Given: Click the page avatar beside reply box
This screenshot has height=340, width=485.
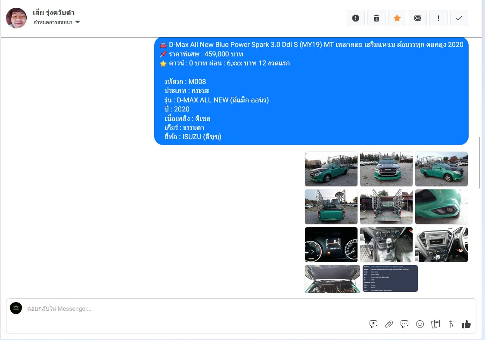Looking at the screenshot, I should (16, 308).
